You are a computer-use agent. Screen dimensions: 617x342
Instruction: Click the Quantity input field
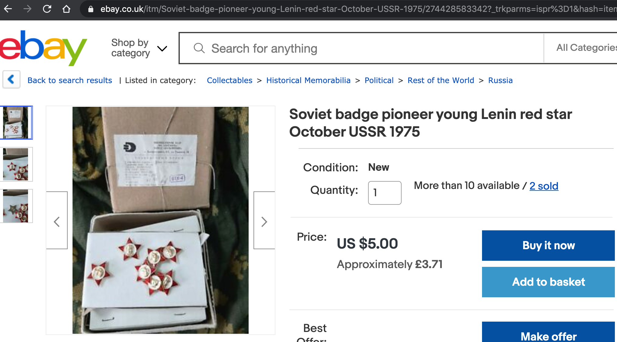(x=385, y=193)
